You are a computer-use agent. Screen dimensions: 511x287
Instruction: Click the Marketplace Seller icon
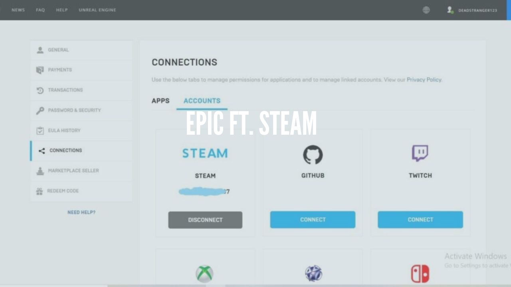point(40,171)
